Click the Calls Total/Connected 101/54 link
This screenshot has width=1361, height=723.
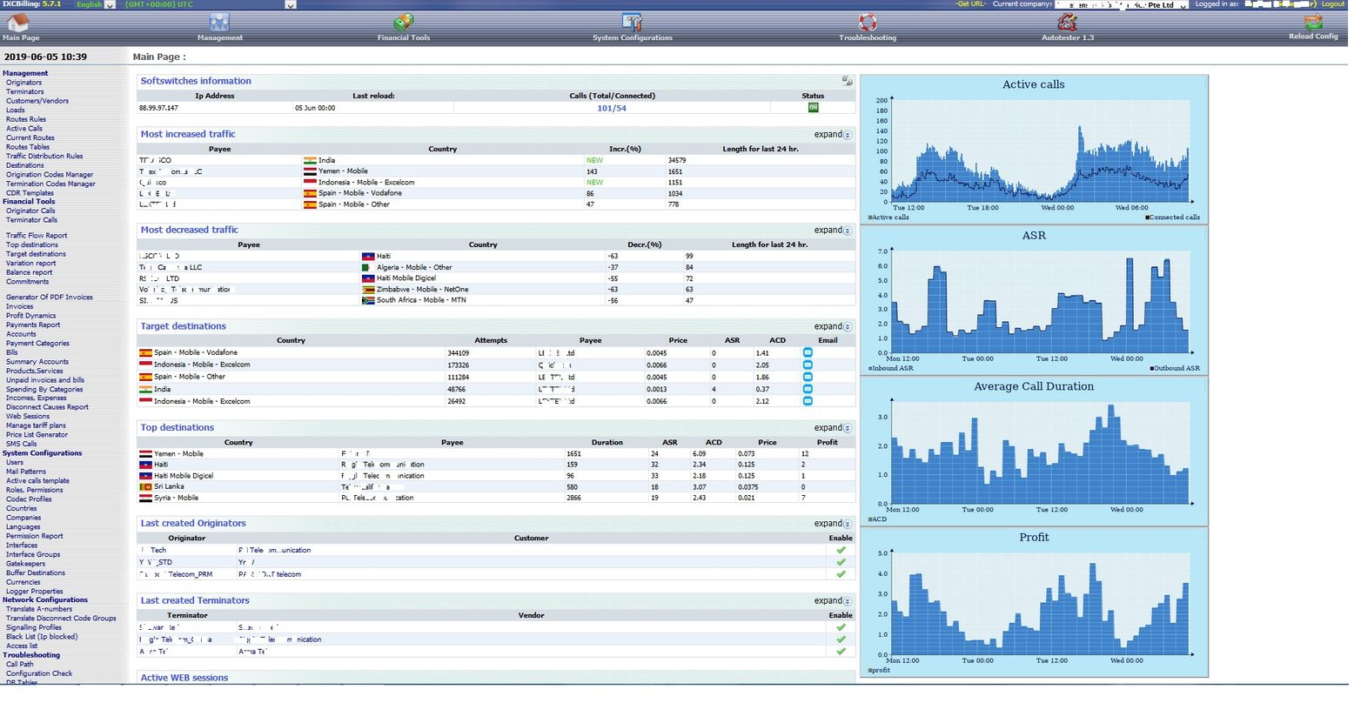pyautogui.click(x=613, y=108)
